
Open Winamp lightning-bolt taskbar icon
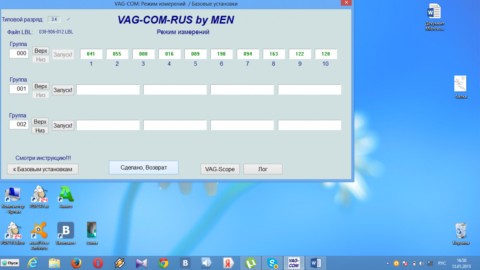point(120,263)
